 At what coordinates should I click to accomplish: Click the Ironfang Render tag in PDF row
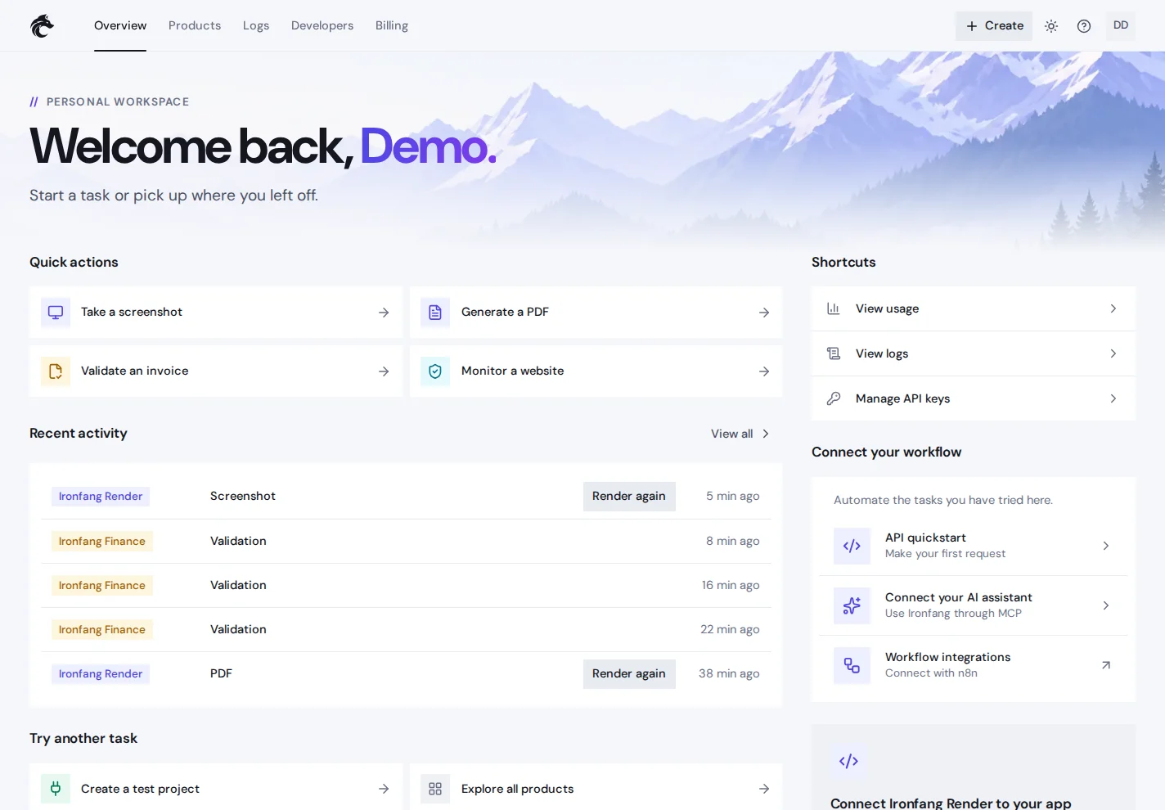pyautogui.click(x=101, y=674)
